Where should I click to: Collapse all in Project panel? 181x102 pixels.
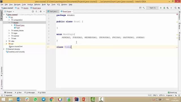pos(36,11)
